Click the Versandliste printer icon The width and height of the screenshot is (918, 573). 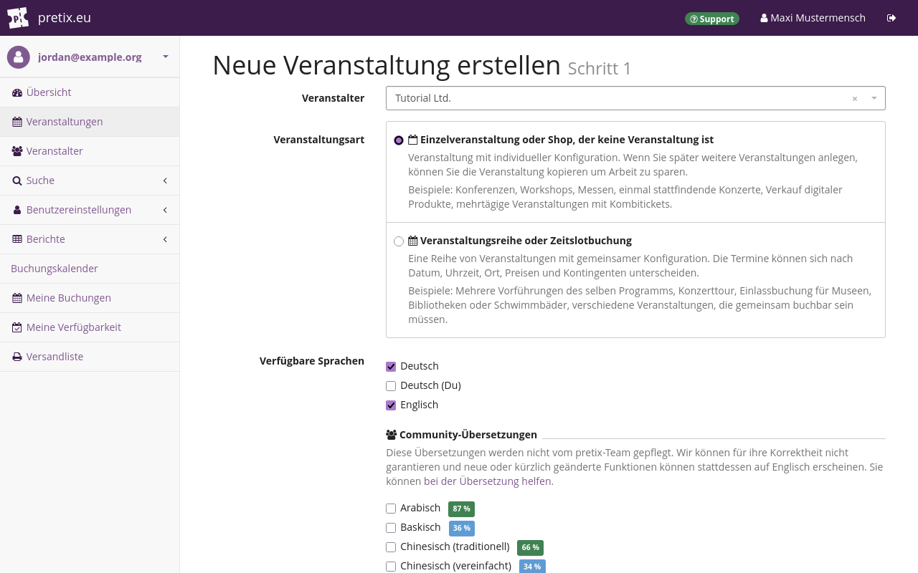(17, 357)
